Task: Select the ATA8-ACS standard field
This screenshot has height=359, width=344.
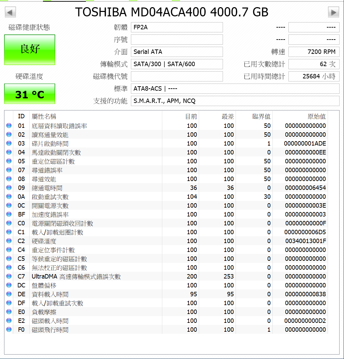Action: click(x=235, y=89)
